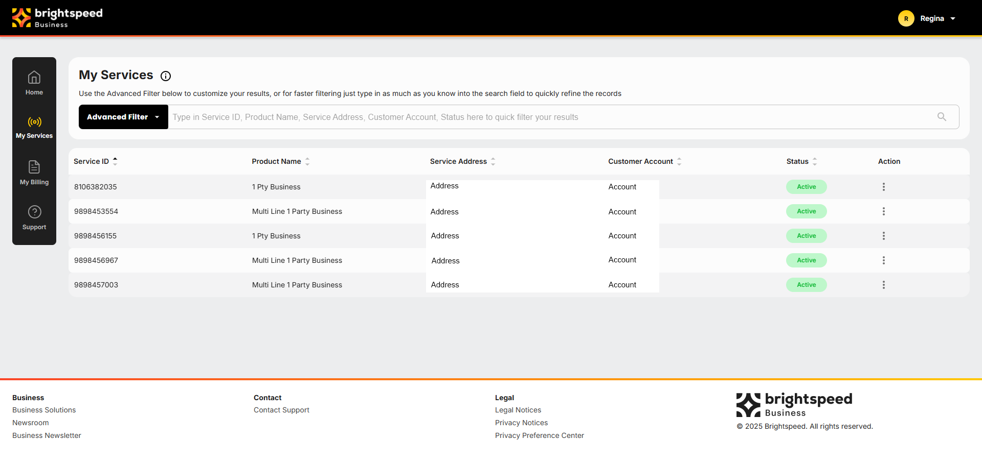Click the Brightspeed Business header logo

[57, 17]
